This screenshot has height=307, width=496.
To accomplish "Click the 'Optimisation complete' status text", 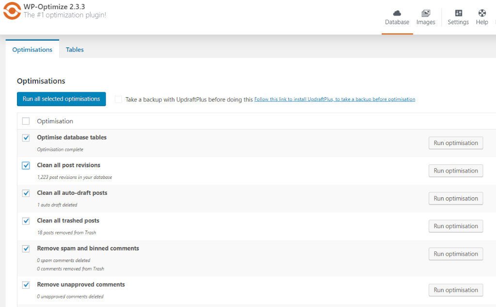I will point(60,149).
